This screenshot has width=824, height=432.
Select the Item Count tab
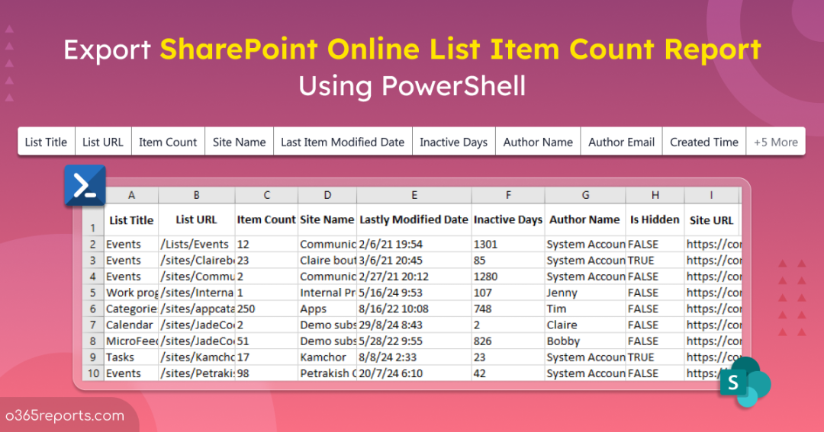click(168, 142)
